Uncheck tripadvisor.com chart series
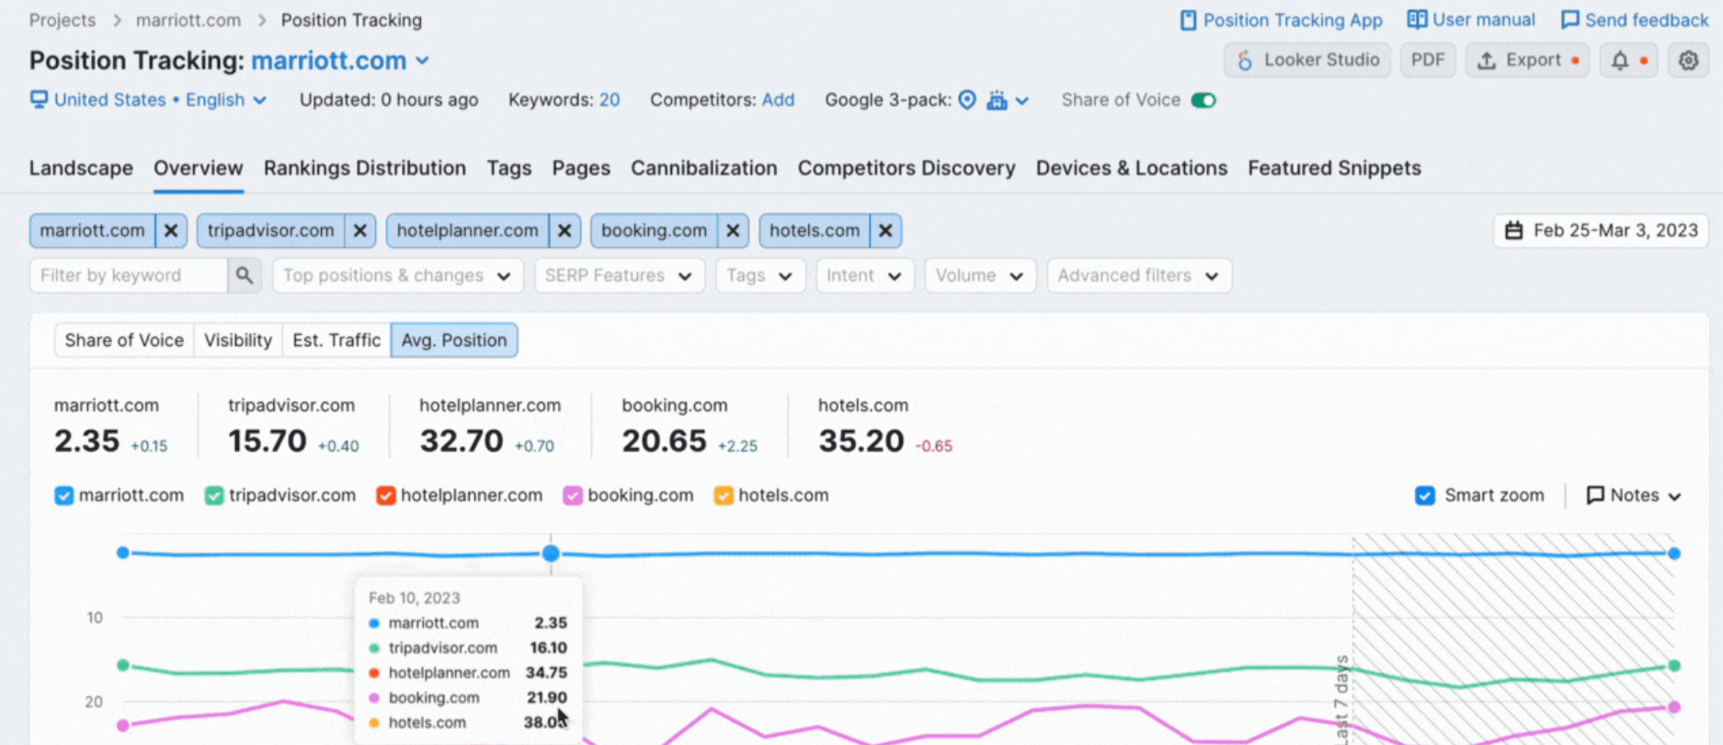This screenshot has height=745, width=1723. coord(214,496)
